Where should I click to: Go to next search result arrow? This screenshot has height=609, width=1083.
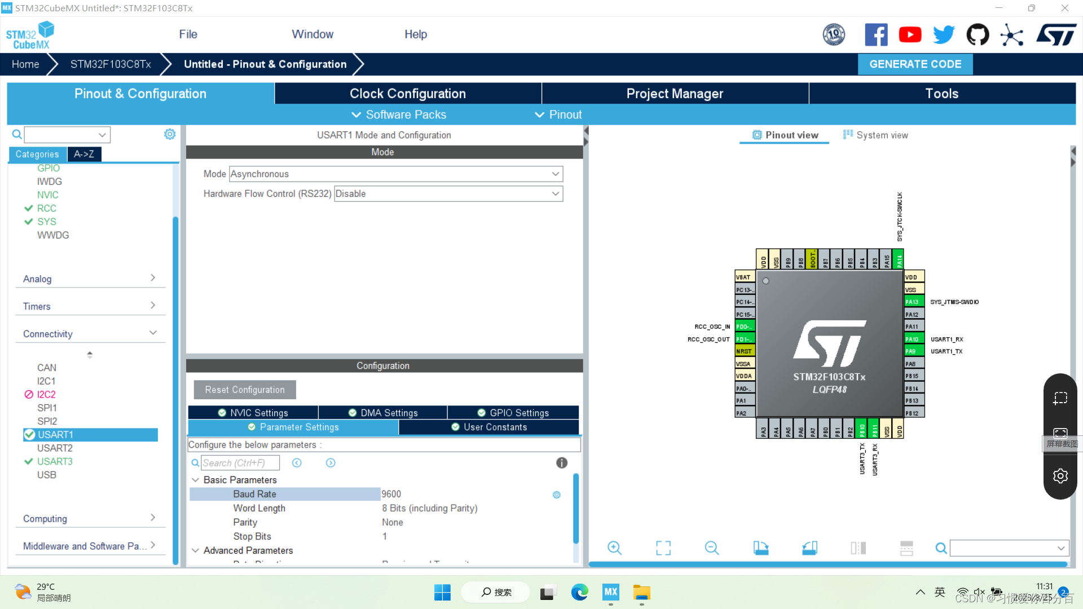tap(331, 463)
